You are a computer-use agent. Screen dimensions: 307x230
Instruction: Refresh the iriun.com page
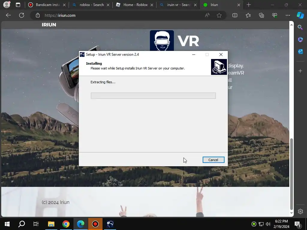coord(22,15)
